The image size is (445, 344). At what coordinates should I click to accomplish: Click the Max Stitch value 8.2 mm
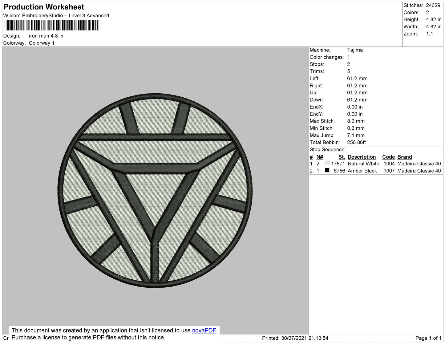(x=356, y=121)
